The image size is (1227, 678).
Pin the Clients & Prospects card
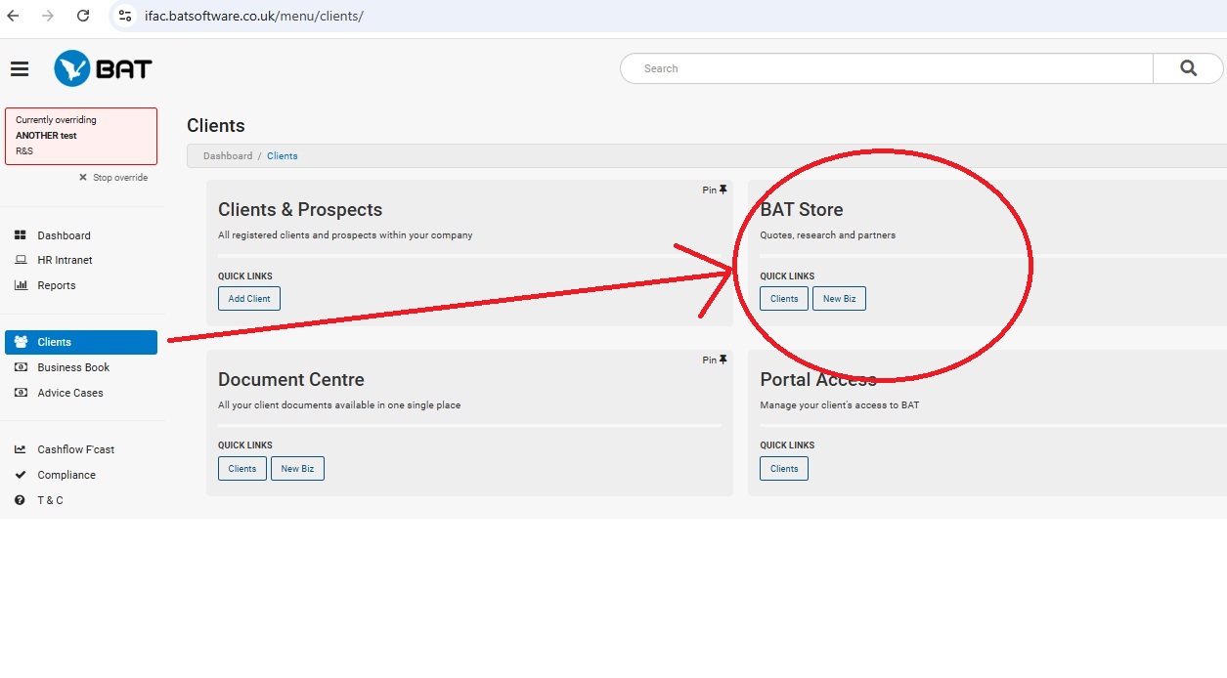coord(715,190)
